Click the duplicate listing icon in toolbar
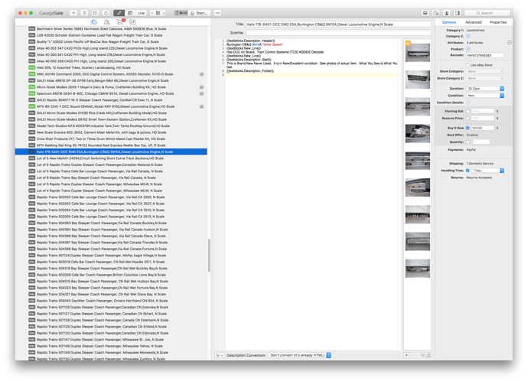 [x=95, y=13]
